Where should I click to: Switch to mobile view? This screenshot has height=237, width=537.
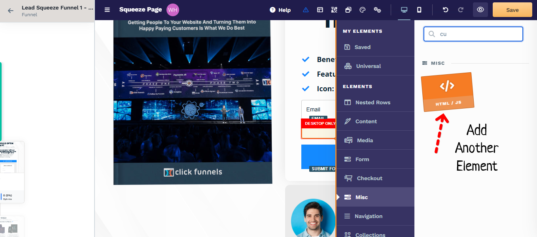click(419, 10)
